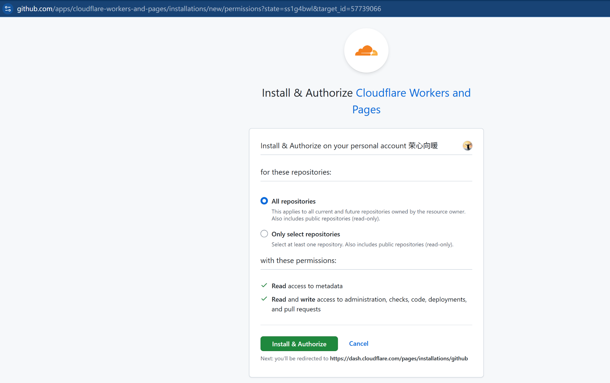Click the user avatar next to account name

point(467,146)
